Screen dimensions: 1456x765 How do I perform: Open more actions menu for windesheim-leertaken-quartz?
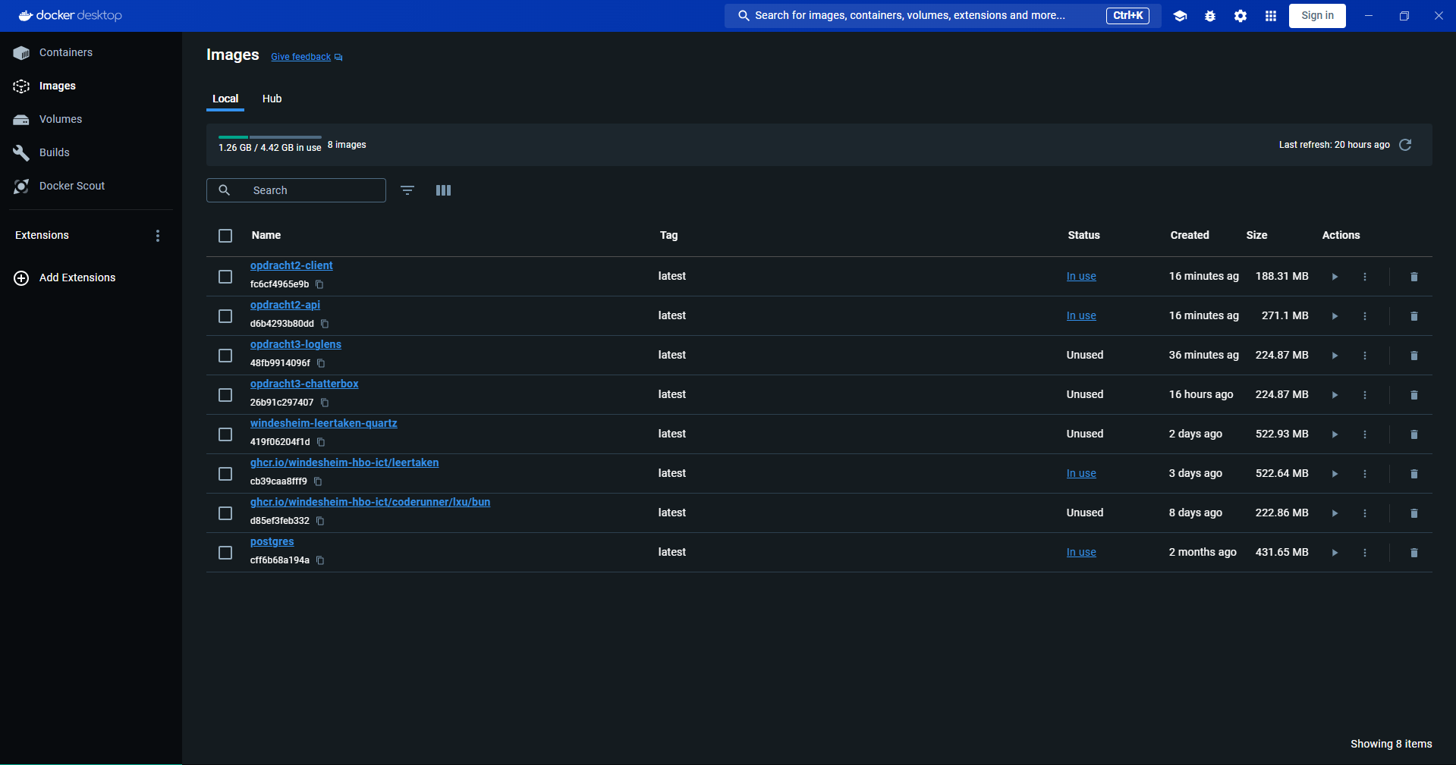(x=1365, y=434)
